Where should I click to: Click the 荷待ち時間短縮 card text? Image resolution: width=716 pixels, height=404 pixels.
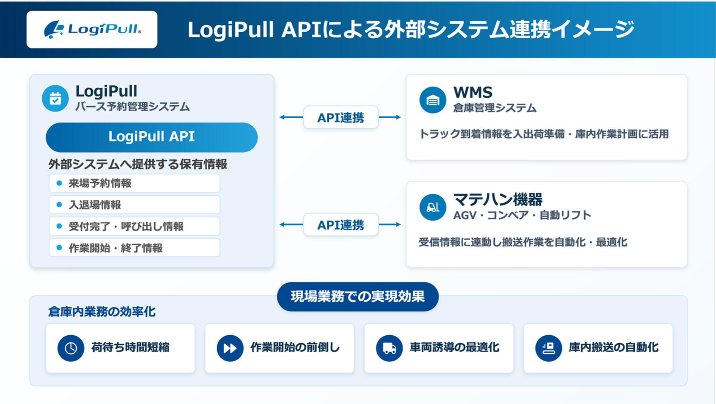pos(131,347)
